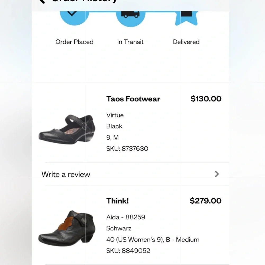Tap the Order History header title
The width and height of the screenshot is (265, 265).
click(84, 1)
